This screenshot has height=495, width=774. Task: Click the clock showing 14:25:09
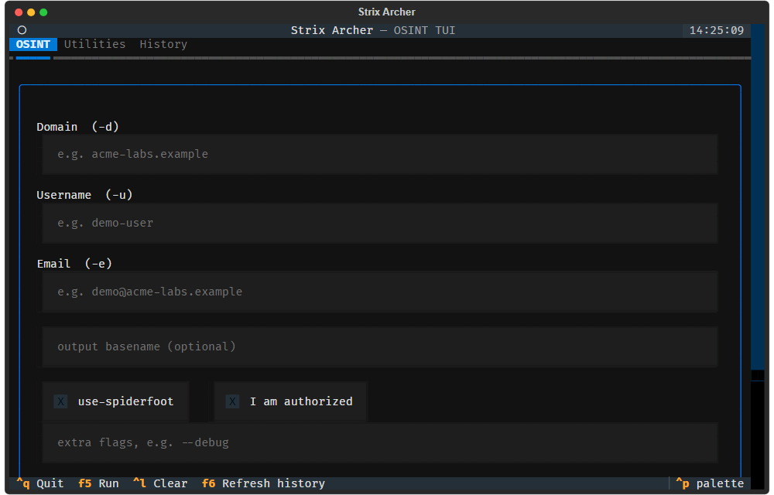coord(716,31)
